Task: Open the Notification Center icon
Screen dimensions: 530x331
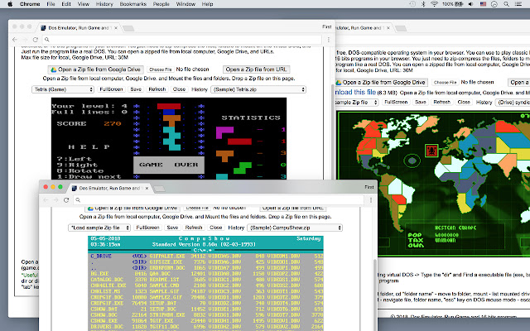Action: pyautogui.click(x=518, y=4)
